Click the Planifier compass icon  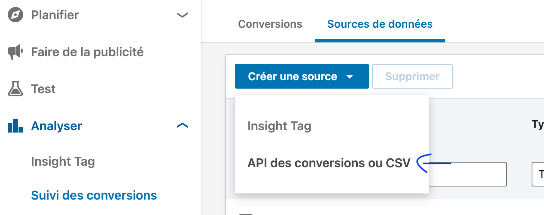point(15,15)
